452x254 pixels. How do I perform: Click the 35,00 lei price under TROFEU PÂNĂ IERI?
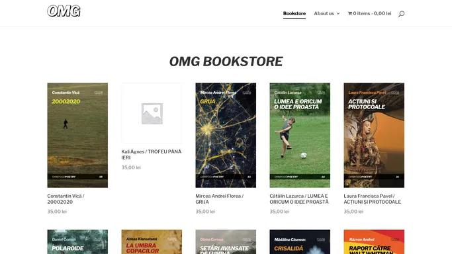click(x=131, y=167)
